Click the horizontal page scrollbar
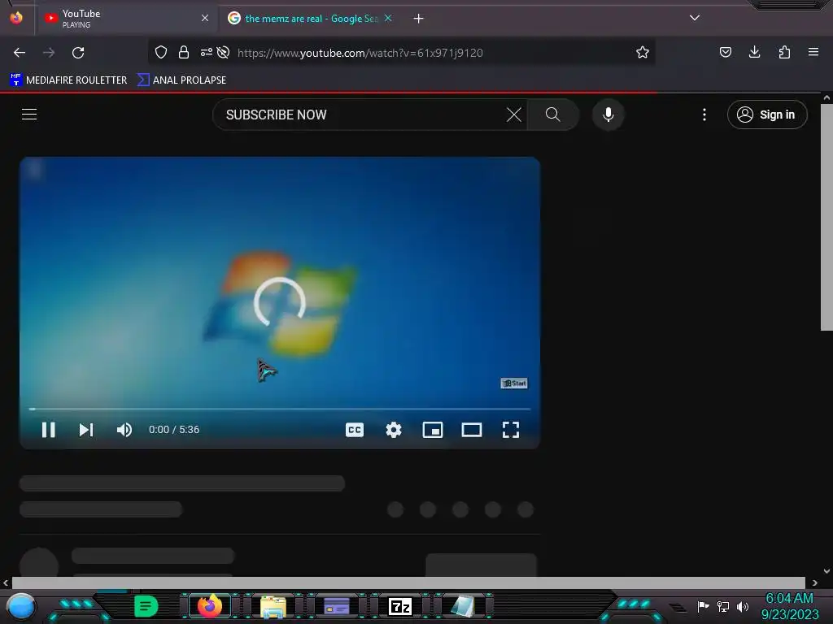 click(x=408, y=583)
